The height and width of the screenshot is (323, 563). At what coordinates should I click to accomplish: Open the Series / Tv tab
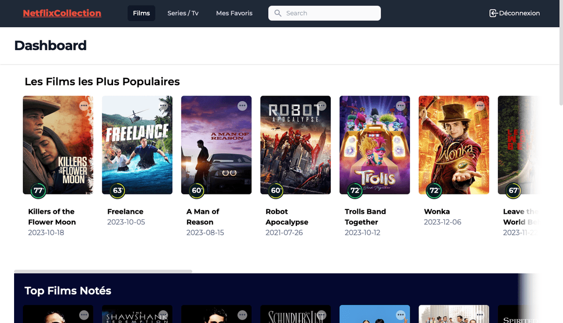[183, 13]
